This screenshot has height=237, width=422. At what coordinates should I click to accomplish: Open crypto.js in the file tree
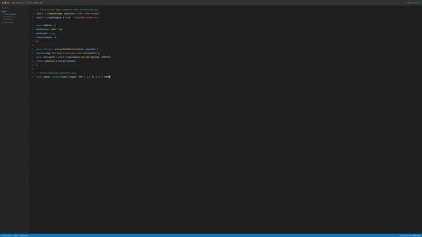[x=9, y=19]
